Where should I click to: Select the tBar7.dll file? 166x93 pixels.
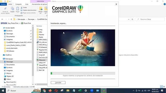pyautogui.click(x=41, y=70)
